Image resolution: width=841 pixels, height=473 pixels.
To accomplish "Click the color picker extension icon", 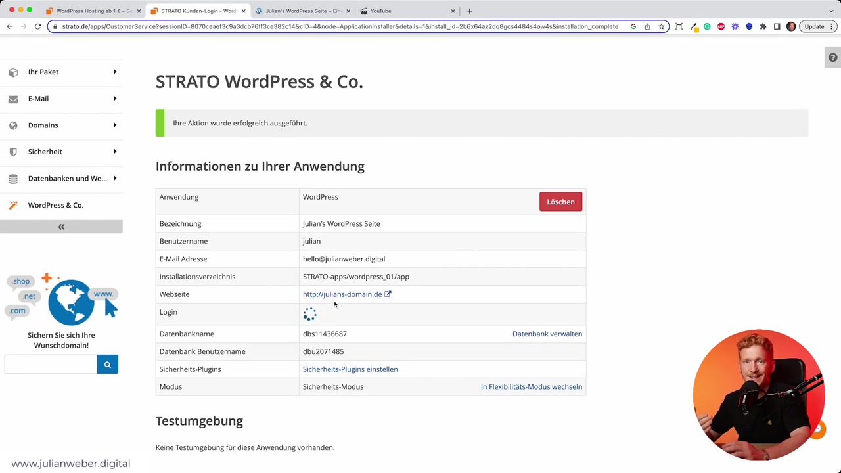I will pos(694,26).
